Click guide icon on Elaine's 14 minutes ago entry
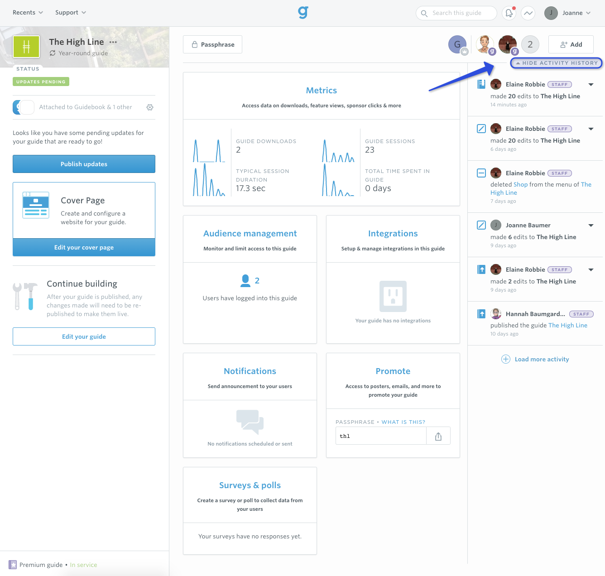Image resolution: width=605 pixels, height=576 pixels. 481,84
